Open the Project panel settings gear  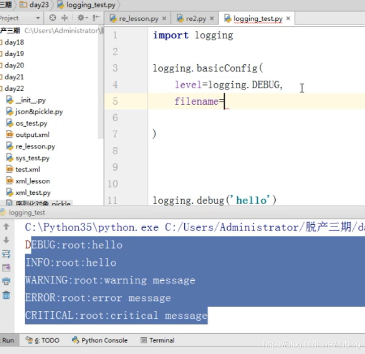[82, 18]
